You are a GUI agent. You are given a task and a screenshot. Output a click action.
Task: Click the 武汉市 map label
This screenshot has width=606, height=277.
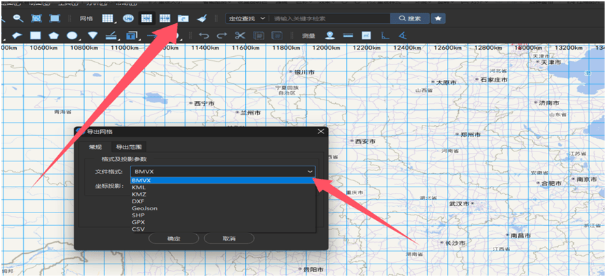[459, 203]
